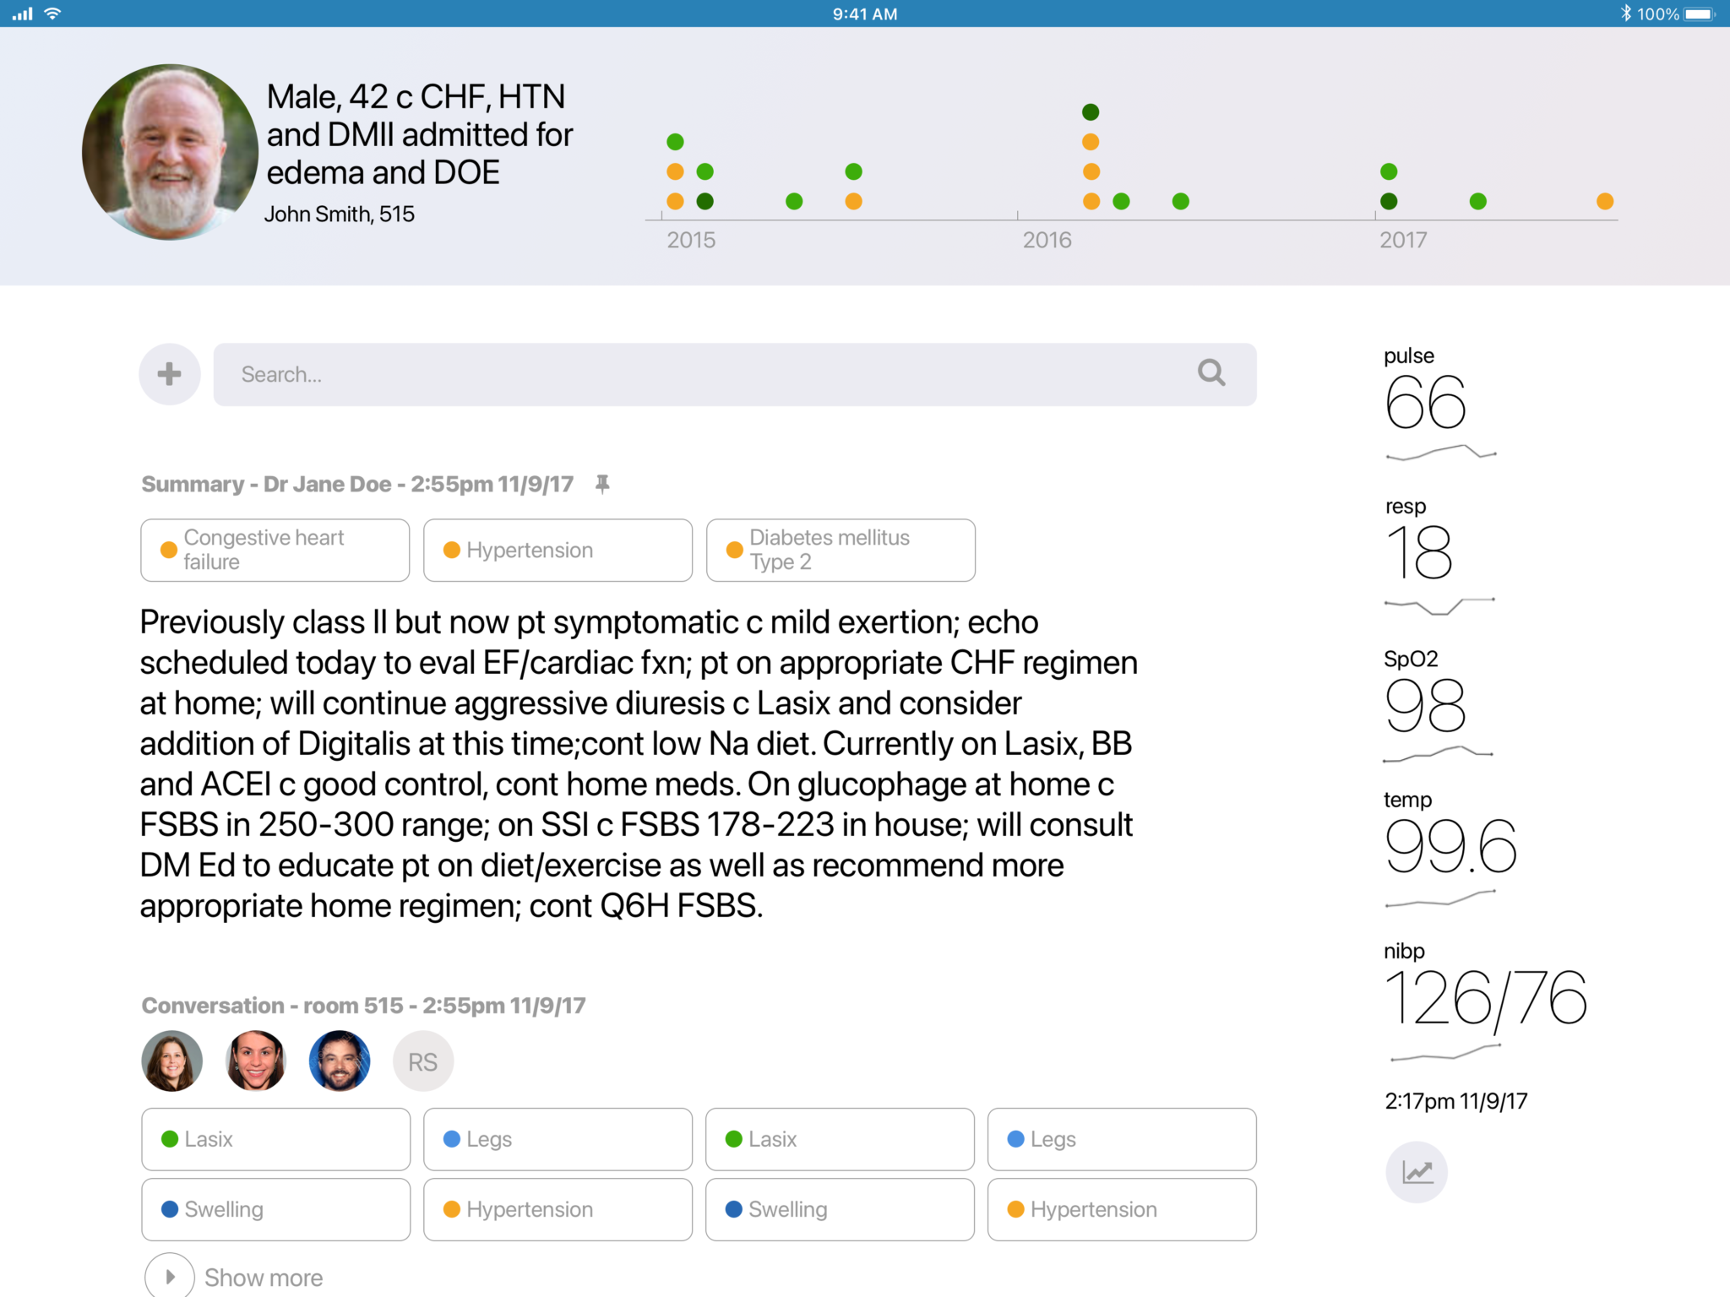Click the first Swelling conversation tag

[275, 1209]
